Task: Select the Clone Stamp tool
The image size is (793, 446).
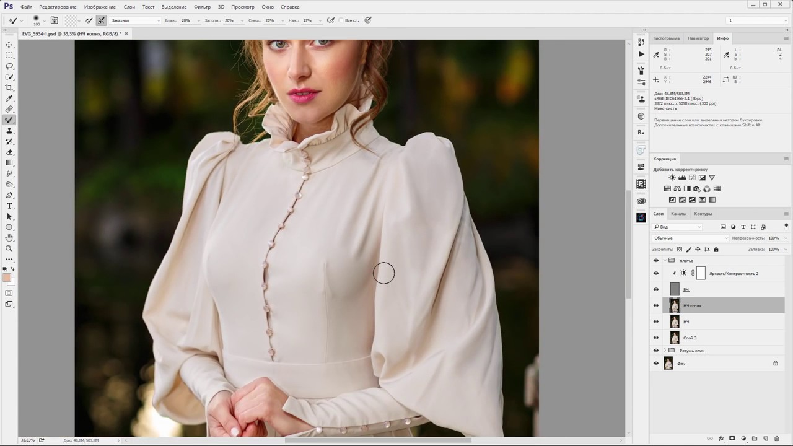Action: coord(9,131)
